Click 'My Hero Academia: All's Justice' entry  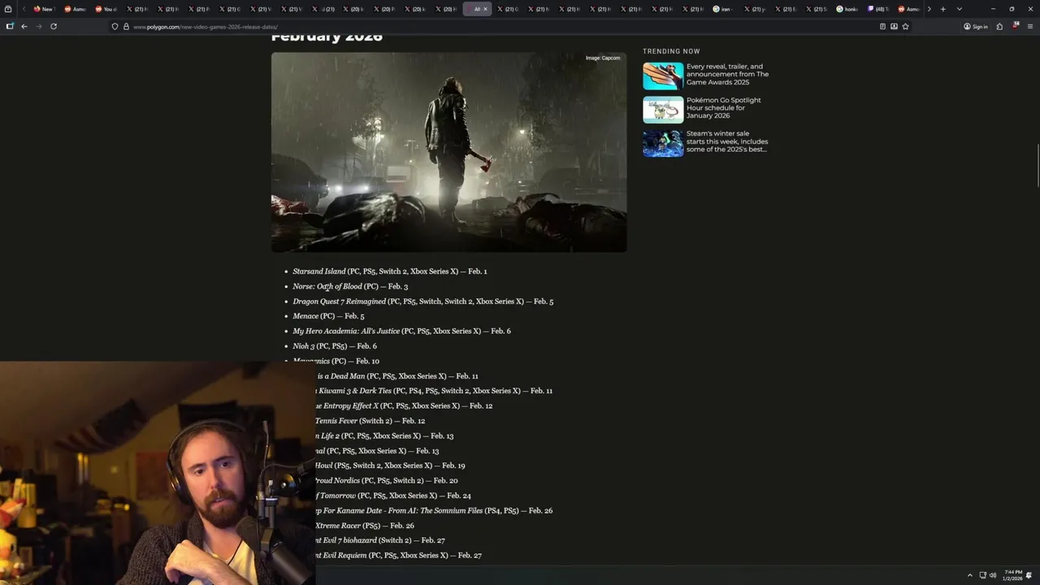tap(401, 331)
